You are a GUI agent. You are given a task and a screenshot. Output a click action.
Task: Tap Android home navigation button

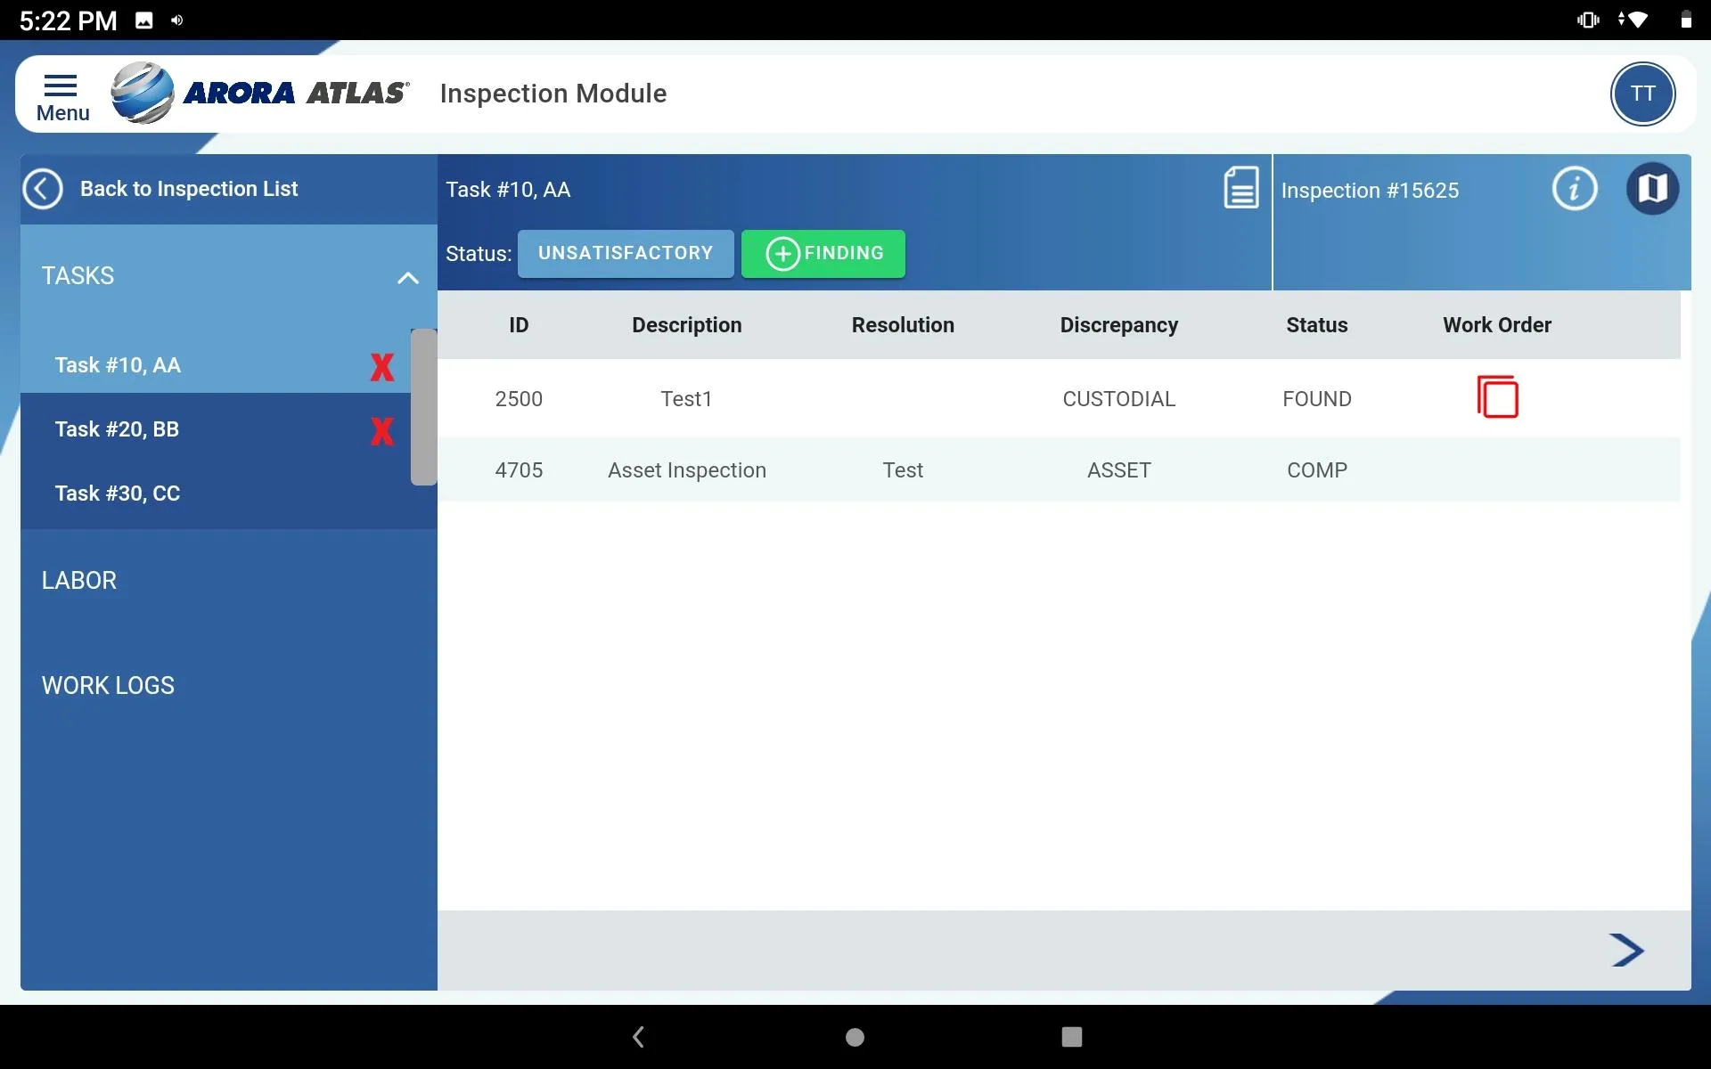855,1037
